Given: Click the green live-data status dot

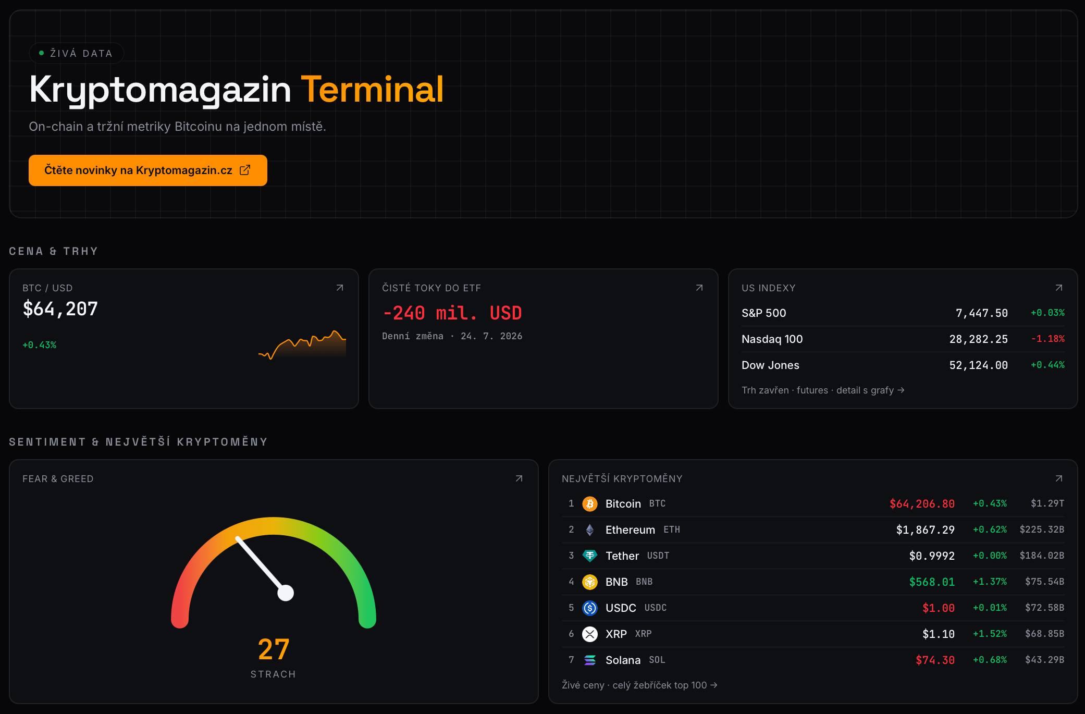Looking at the screenshot, I should click(x=41, y=53).
